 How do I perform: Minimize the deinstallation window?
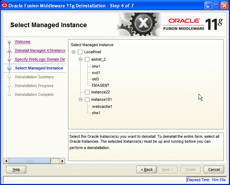click(208, 6)
